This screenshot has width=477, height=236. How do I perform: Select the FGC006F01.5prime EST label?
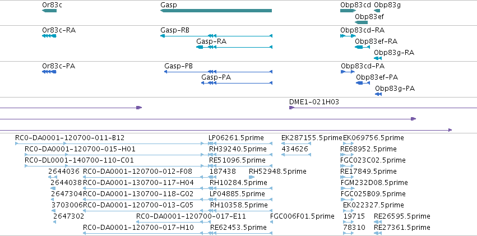302,216
